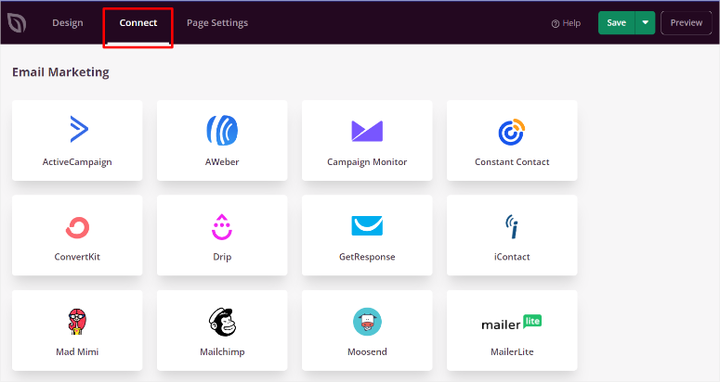Choose the AWeber integration icon
Viewport: 720px width, 382px height.
tap(222, 130)
